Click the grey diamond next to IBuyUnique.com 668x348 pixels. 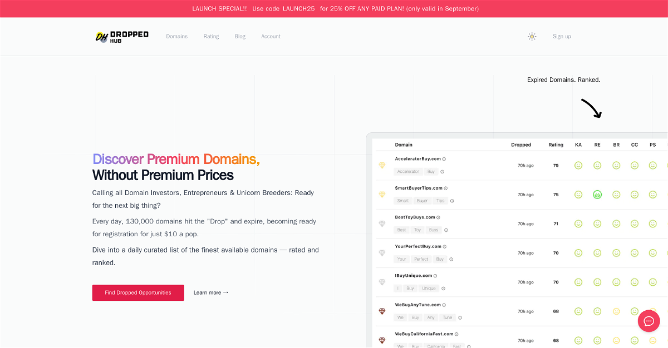click(382, 282)
